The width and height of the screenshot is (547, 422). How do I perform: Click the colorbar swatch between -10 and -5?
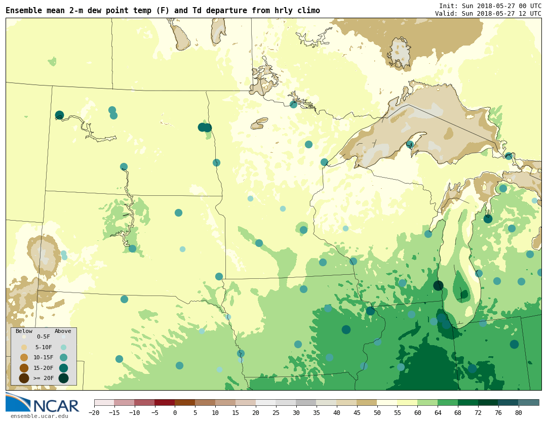click(145, 402)
